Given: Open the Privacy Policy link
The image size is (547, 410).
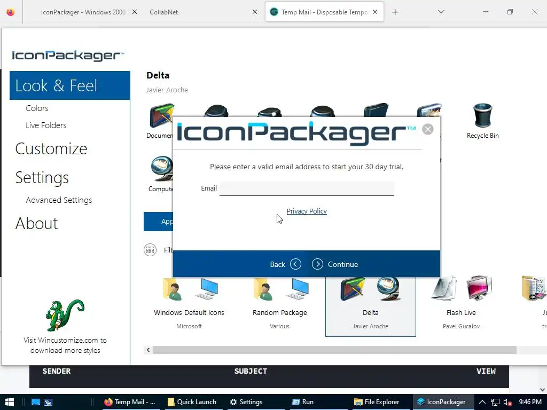Looking at the screenshot, I should point(307,211).
